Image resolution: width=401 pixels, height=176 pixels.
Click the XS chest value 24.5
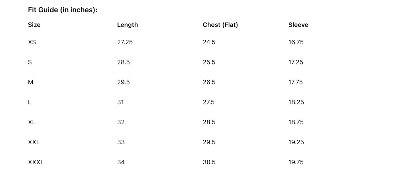(209, 42)
